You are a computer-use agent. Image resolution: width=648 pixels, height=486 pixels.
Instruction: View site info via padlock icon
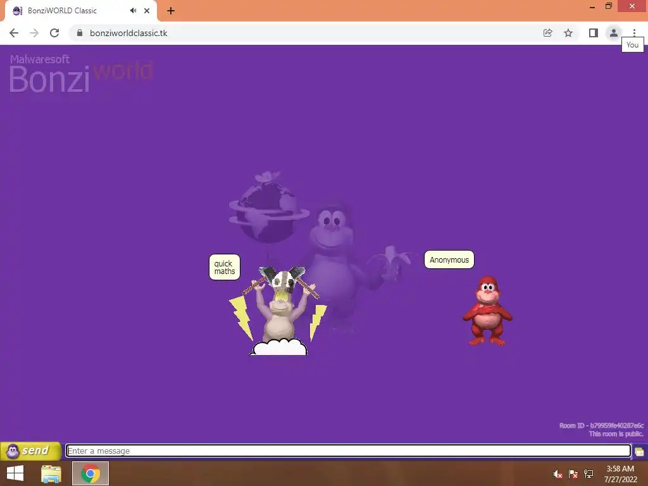coord(80,33)
